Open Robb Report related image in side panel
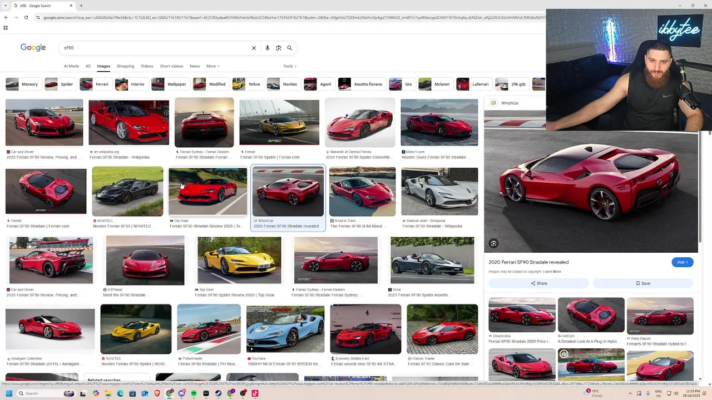Image resolution: width=712 pixels, height=400 pixels. [x=660, y=315]
